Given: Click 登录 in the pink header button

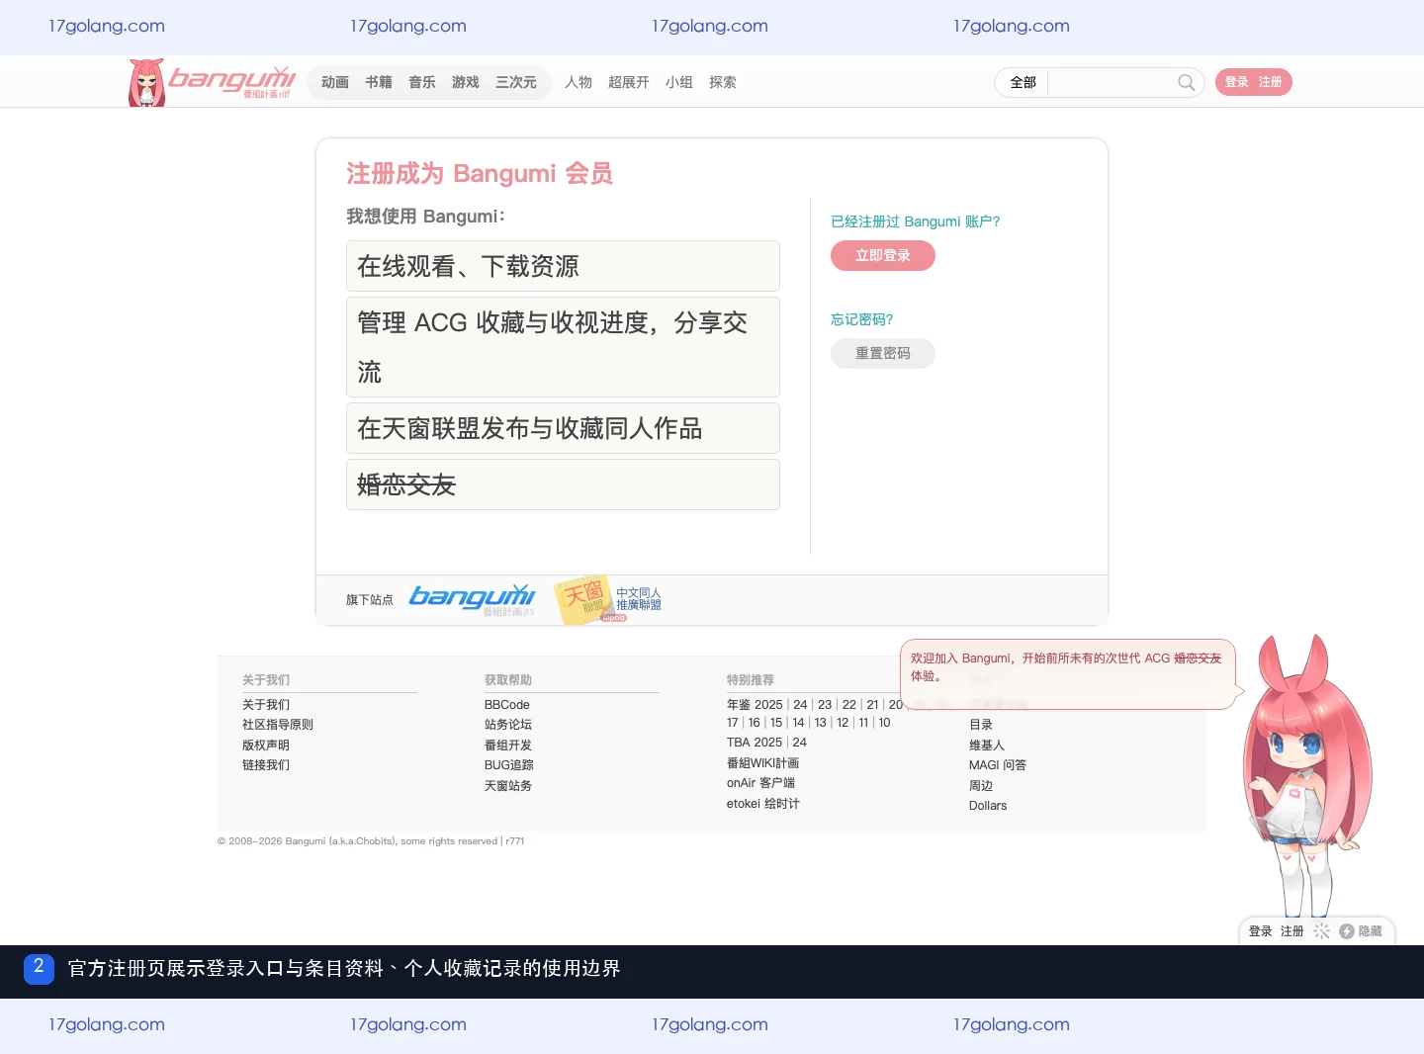Looking at the screenshot, I should [1237, 82].
